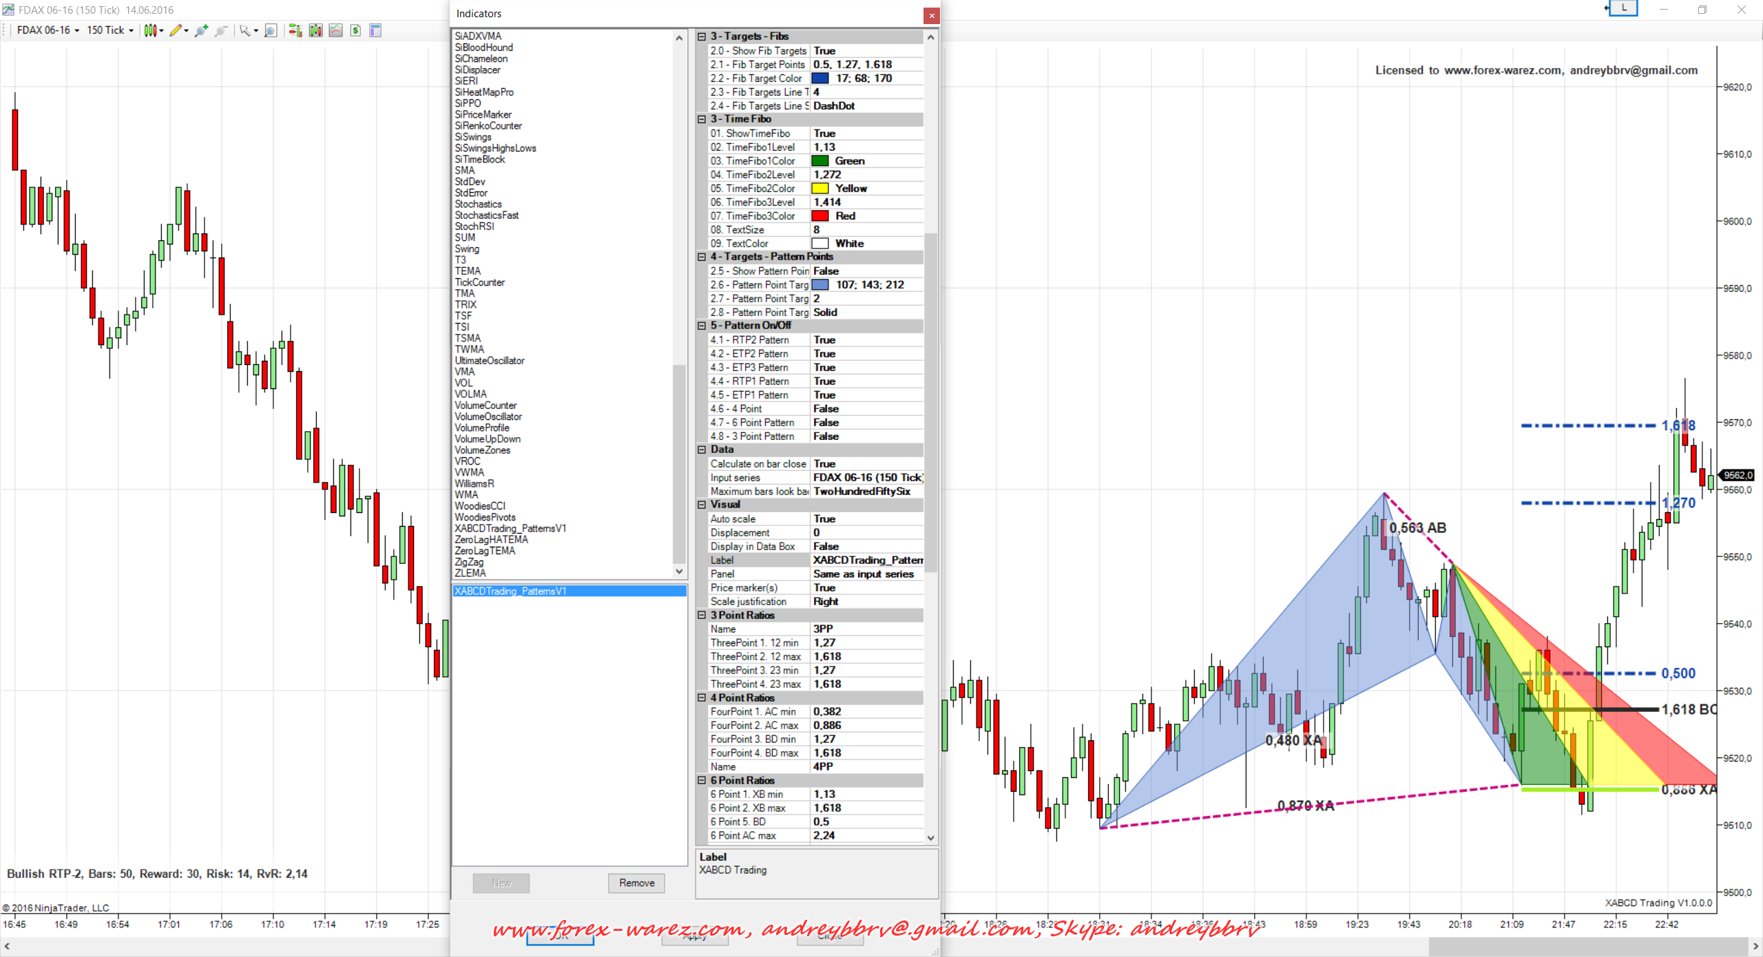Click the zoom frame icon
The width and height of the screenshot is (1763, 957).
(271, 30)
